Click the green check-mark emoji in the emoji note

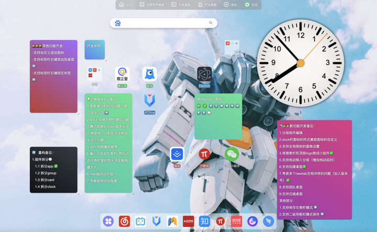click(205, 106)
